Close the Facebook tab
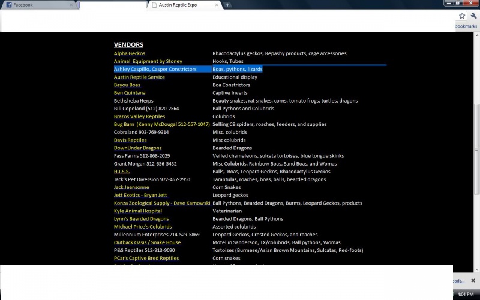 (71, 5)
